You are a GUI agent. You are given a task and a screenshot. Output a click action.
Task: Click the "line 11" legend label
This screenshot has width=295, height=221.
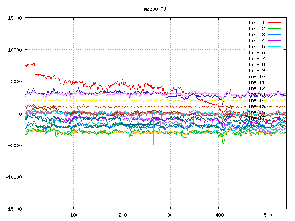255,82
